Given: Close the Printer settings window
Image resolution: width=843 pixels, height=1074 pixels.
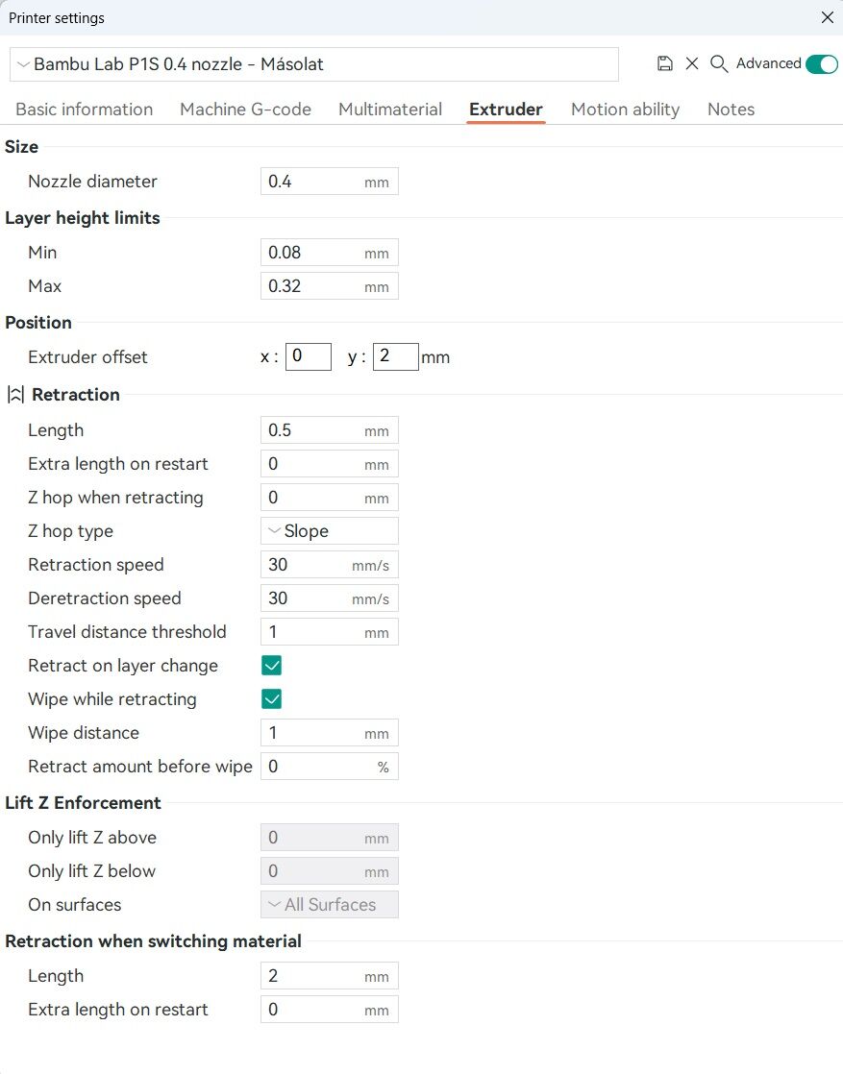Looking at the screenshot, I should (828, 18).
